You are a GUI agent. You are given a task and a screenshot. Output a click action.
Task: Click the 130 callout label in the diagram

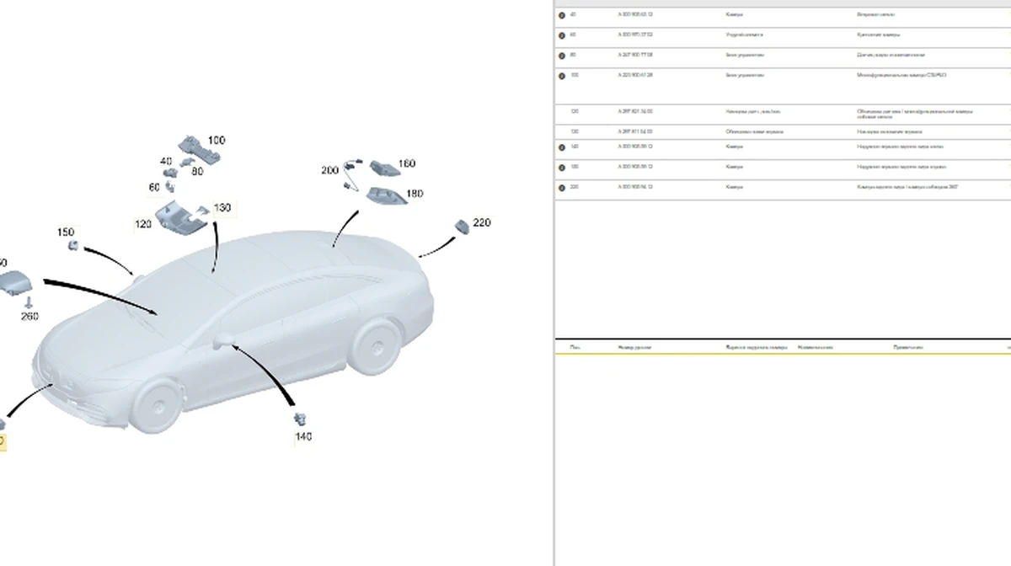pyautogui.click(x=222, y=207)
